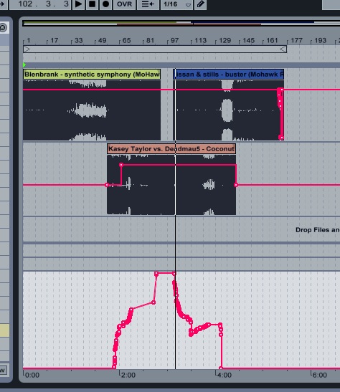Image resolution: width=340 pixels, height=392 pixels.
Task: Open the 1/16 quantization dropdown
Action: pyautogui.click(x=176, y=4)
